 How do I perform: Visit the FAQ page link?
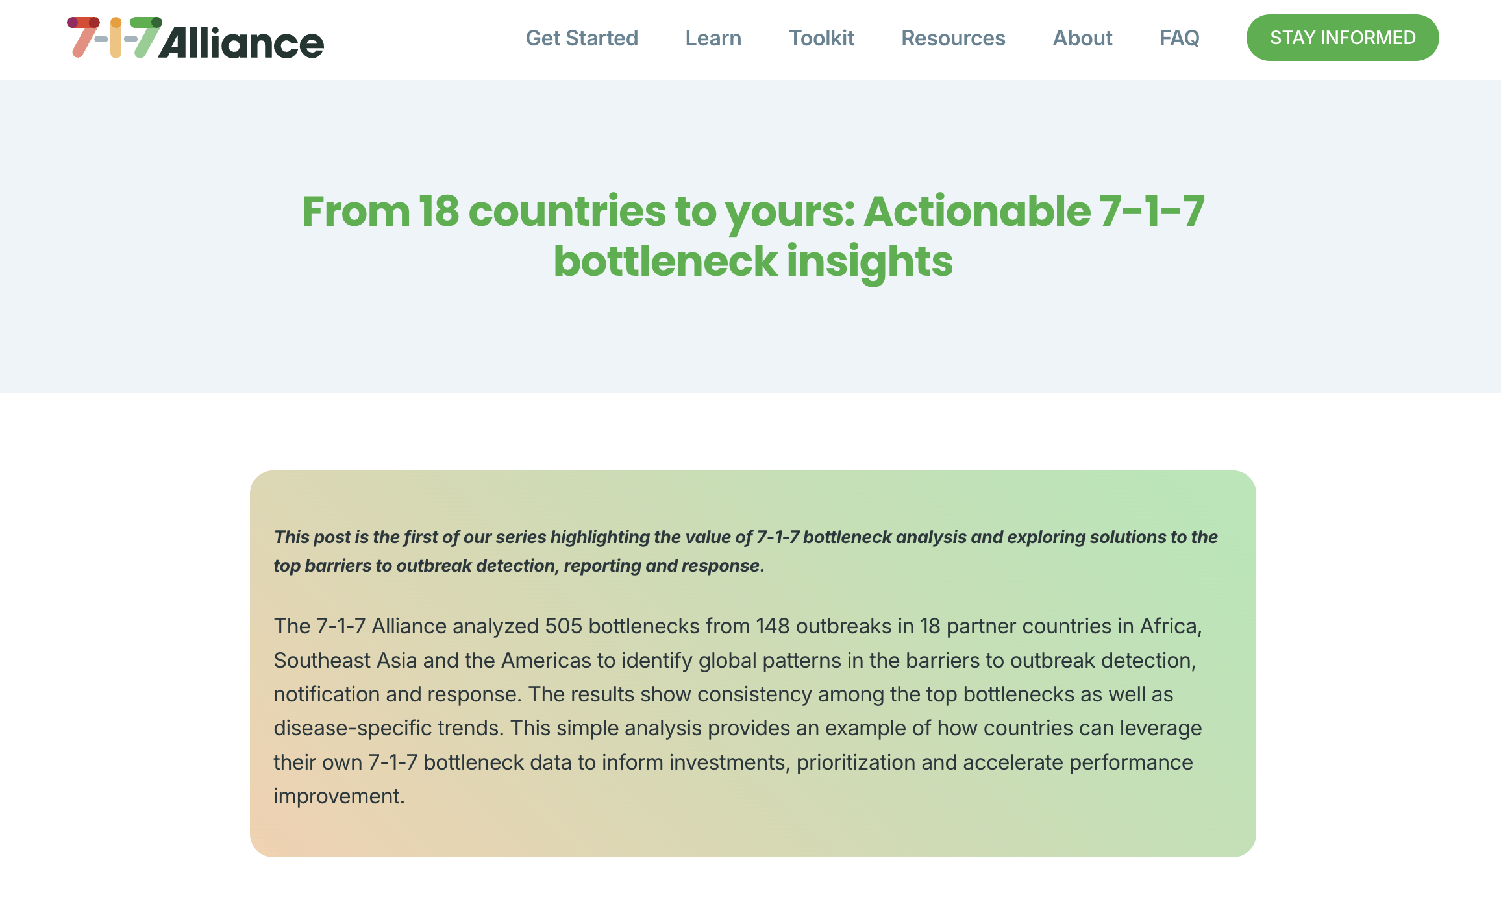pos(1179,38)
